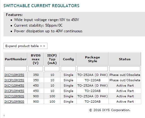Expand the product table
This screenshot has height=118, width=145.
coord(25,46)
